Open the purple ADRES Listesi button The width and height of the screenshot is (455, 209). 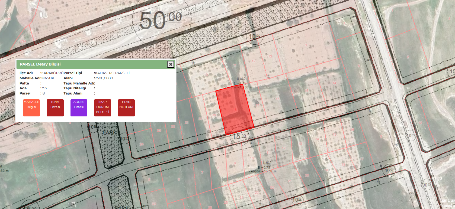pyautogui.click(x=79, y=108)
